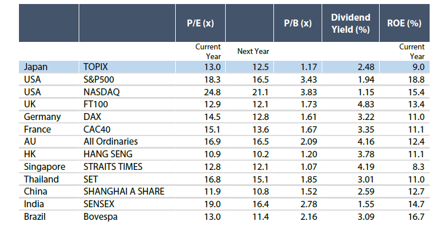Click the Next Year subheader label
Screen dimensions: 448x225
coord(253,52)
